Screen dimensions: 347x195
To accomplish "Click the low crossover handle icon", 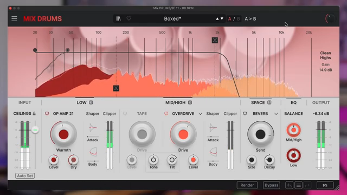I will [x=116, y=88].
